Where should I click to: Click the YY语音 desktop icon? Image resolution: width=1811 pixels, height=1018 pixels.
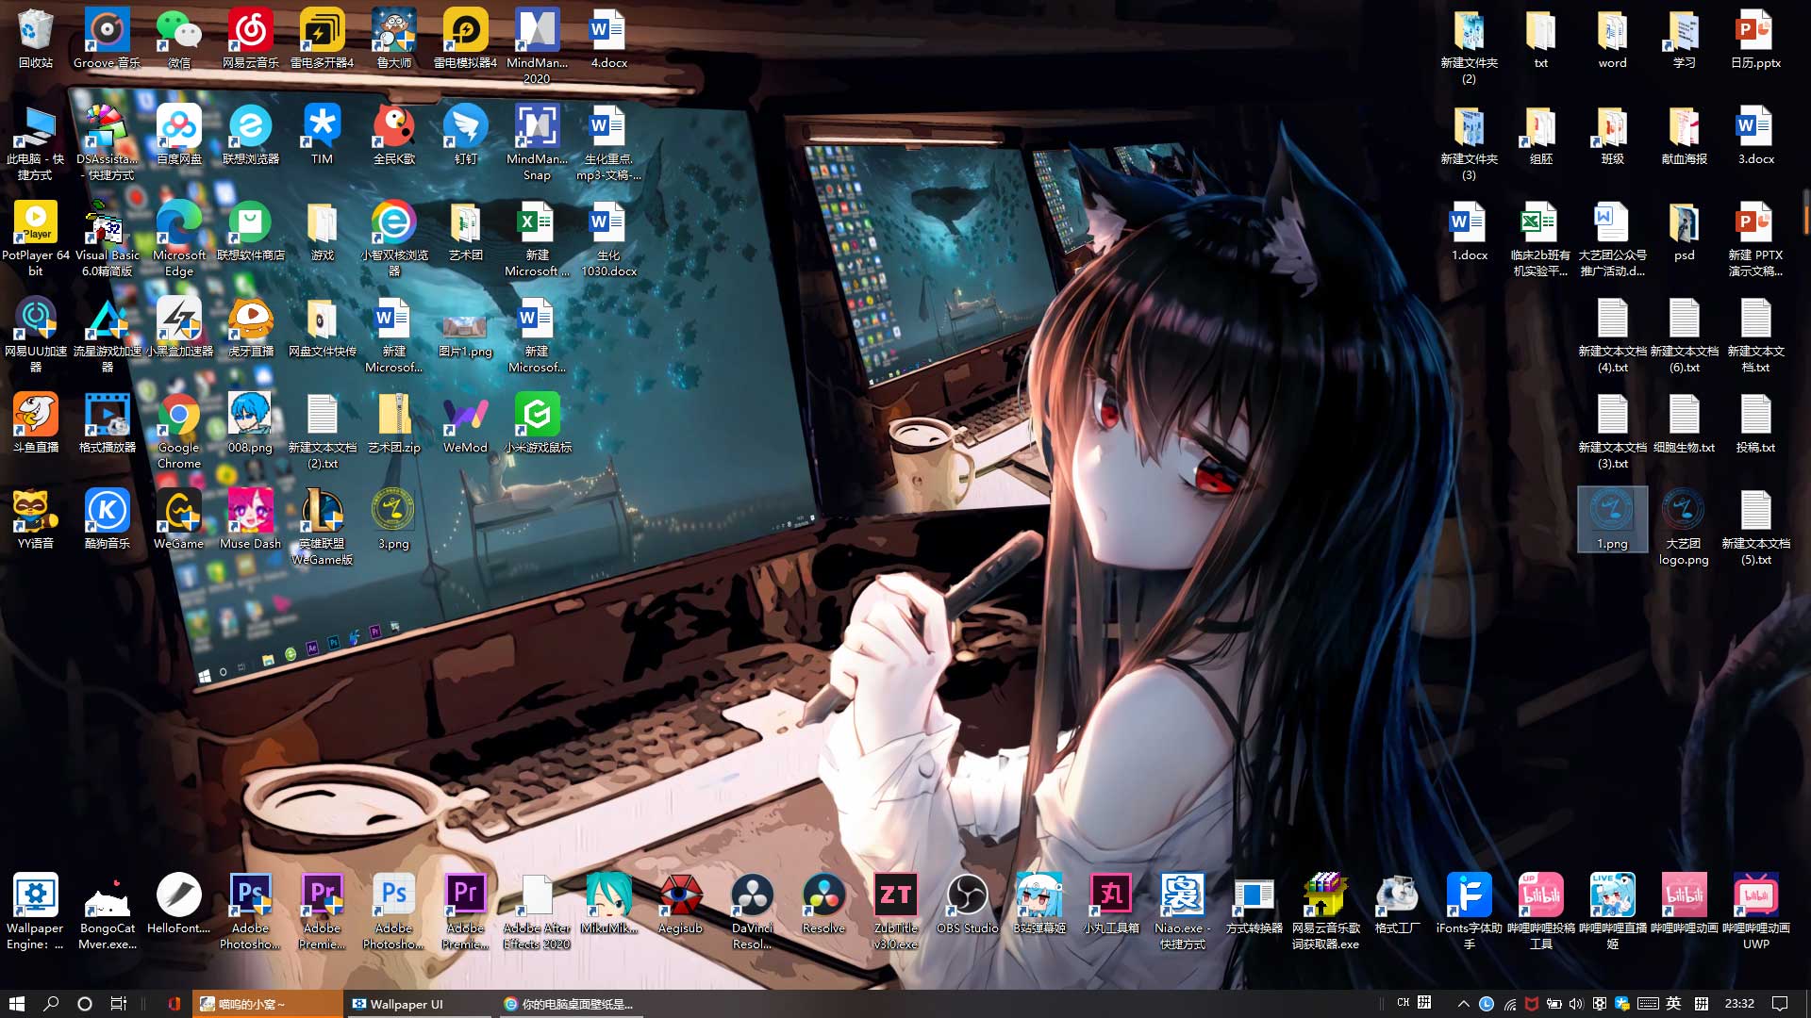[35, 520]
